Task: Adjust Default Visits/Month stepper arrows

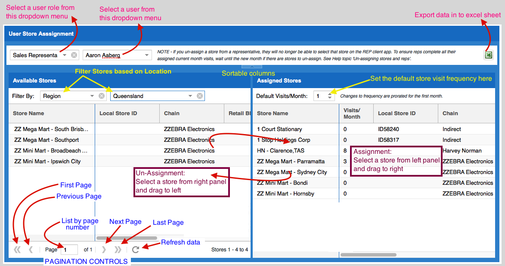Action: tap(330, 96)
